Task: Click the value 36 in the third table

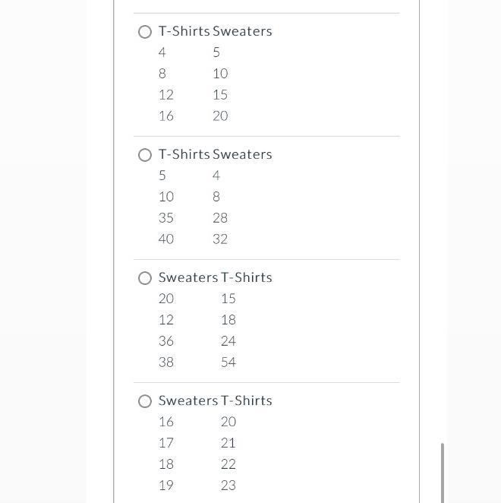Action: tap(166, 341)
